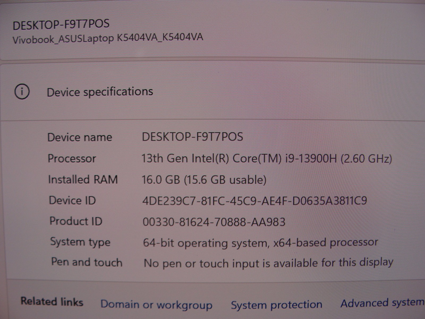Image resolution: width=425 pixels, height=319 pixels.
Task: Select the No pen or touch input text
Action: [x=269, y=263]
